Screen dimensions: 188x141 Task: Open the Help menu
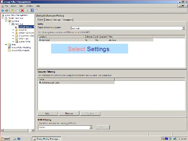coord(38,6)
